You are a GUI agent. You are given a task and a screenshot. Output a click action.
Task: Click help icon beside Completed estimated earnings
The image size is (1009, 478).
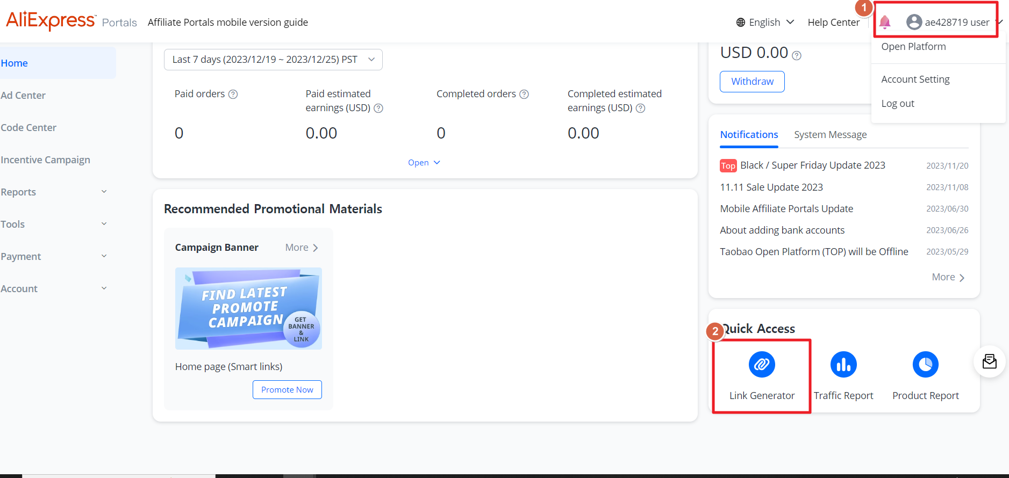point(640,108)
